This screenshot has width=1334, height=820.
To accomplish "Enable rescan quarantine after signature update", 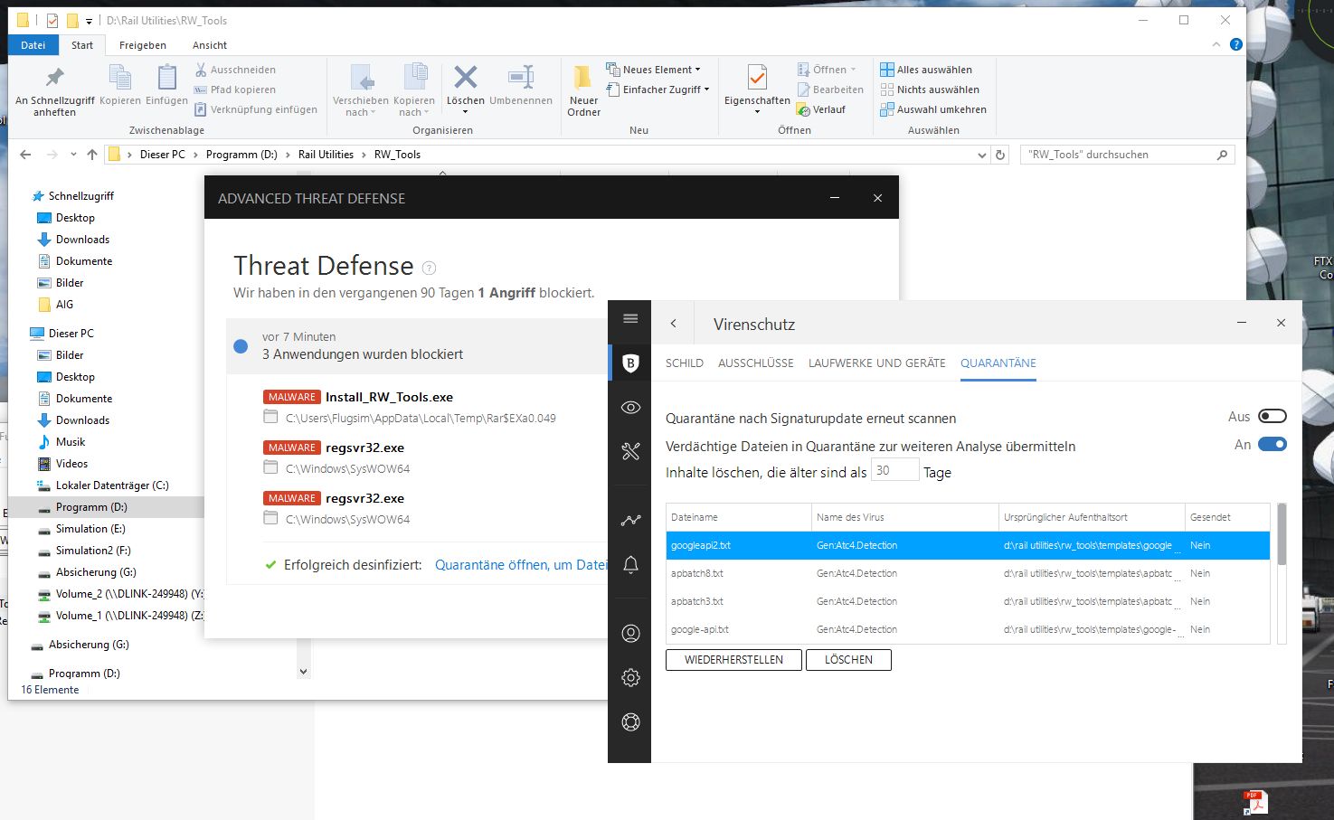I will click(x=1272, y=416).
